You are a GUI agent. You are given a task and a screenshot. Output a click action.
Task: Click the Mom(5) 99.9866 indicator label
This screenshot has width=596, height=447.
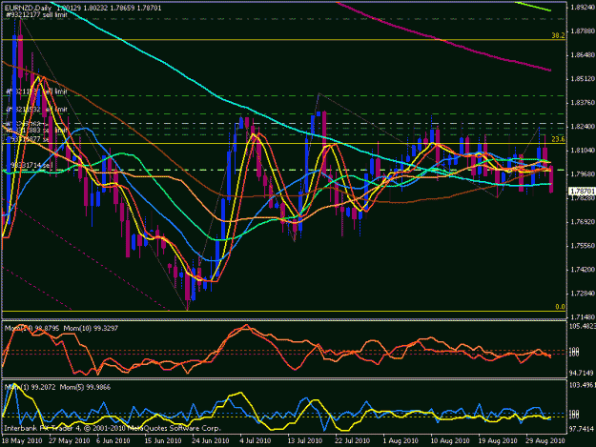coord(85,387)
